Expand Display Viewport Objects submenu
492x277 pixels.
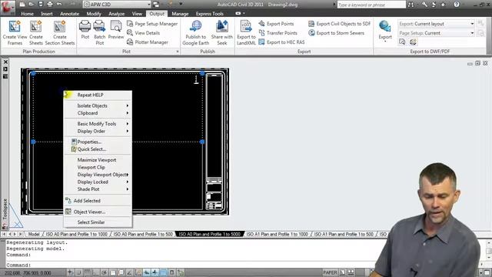coord(98,175)
